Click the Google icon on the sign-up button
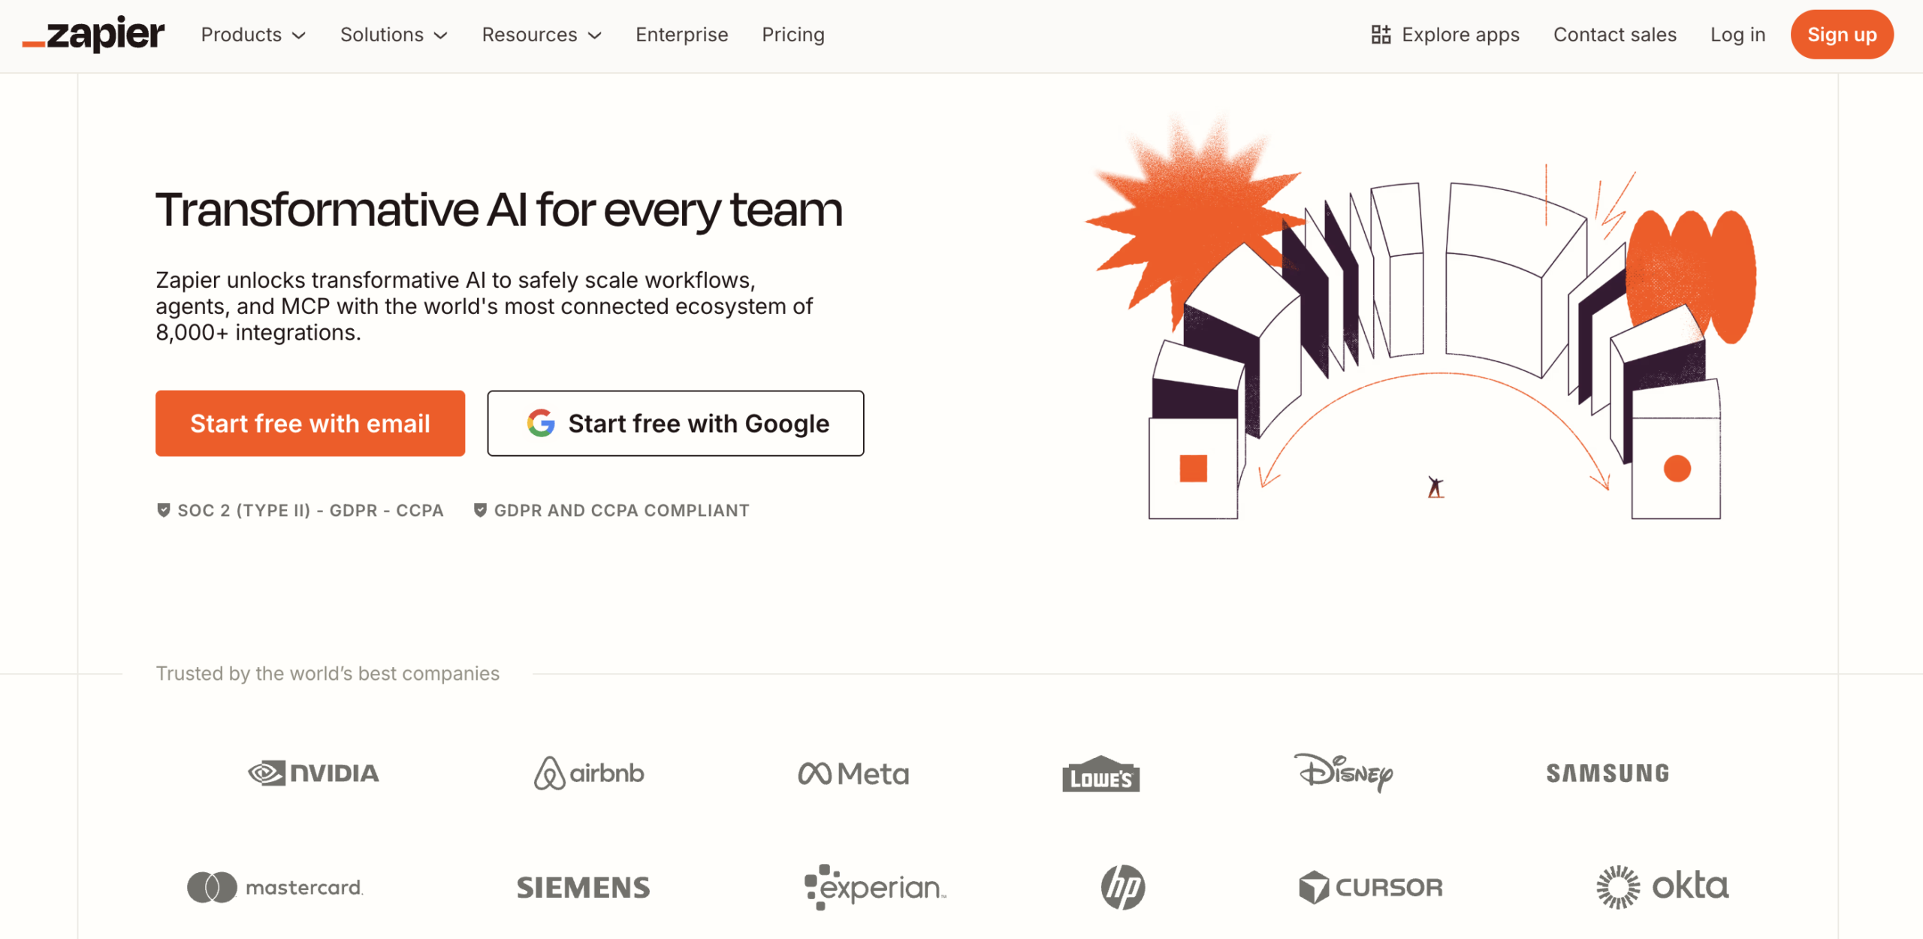 [540, 423]
